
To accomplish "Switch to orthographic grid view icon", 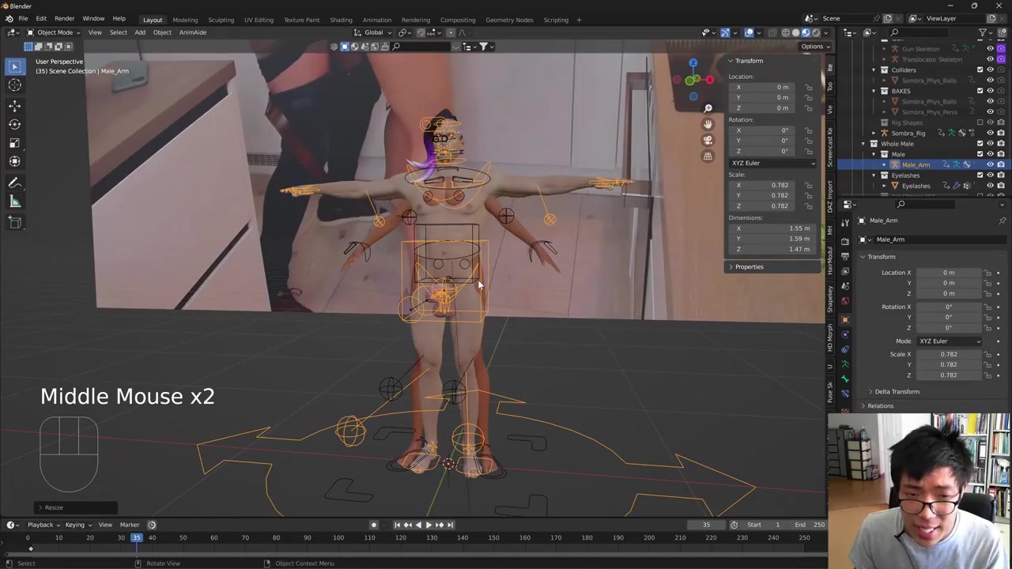I will (708, 156).
